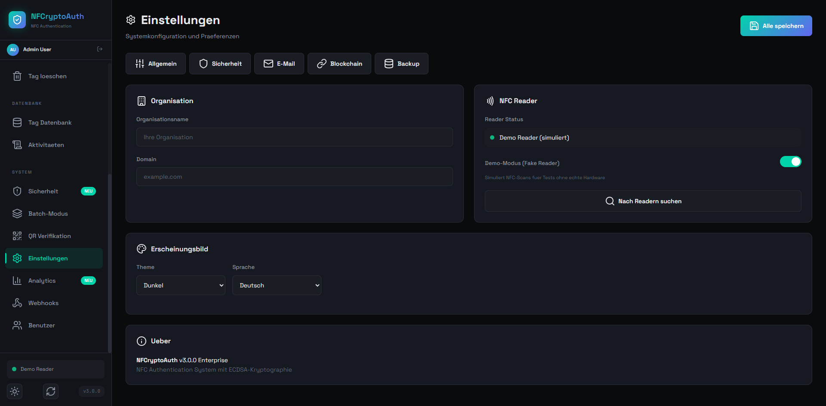Click the NFCryptoAuth shield logo

(17, 20)
